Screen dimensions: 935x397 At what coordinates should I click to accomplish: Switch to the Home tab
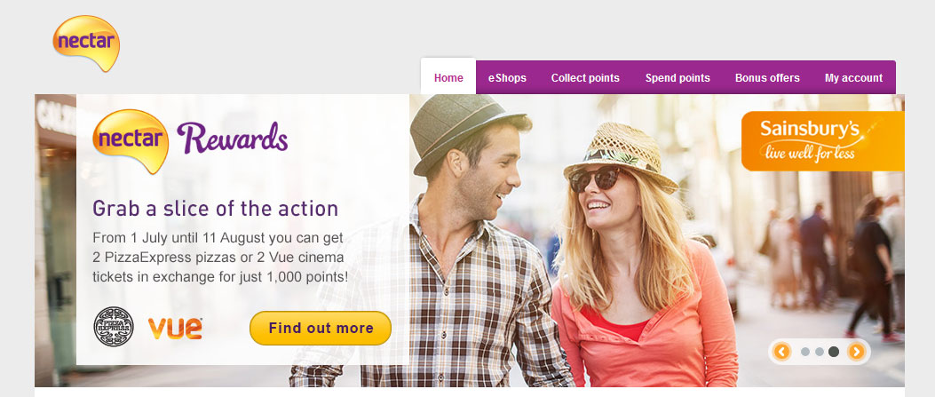(x=448, y=77)
